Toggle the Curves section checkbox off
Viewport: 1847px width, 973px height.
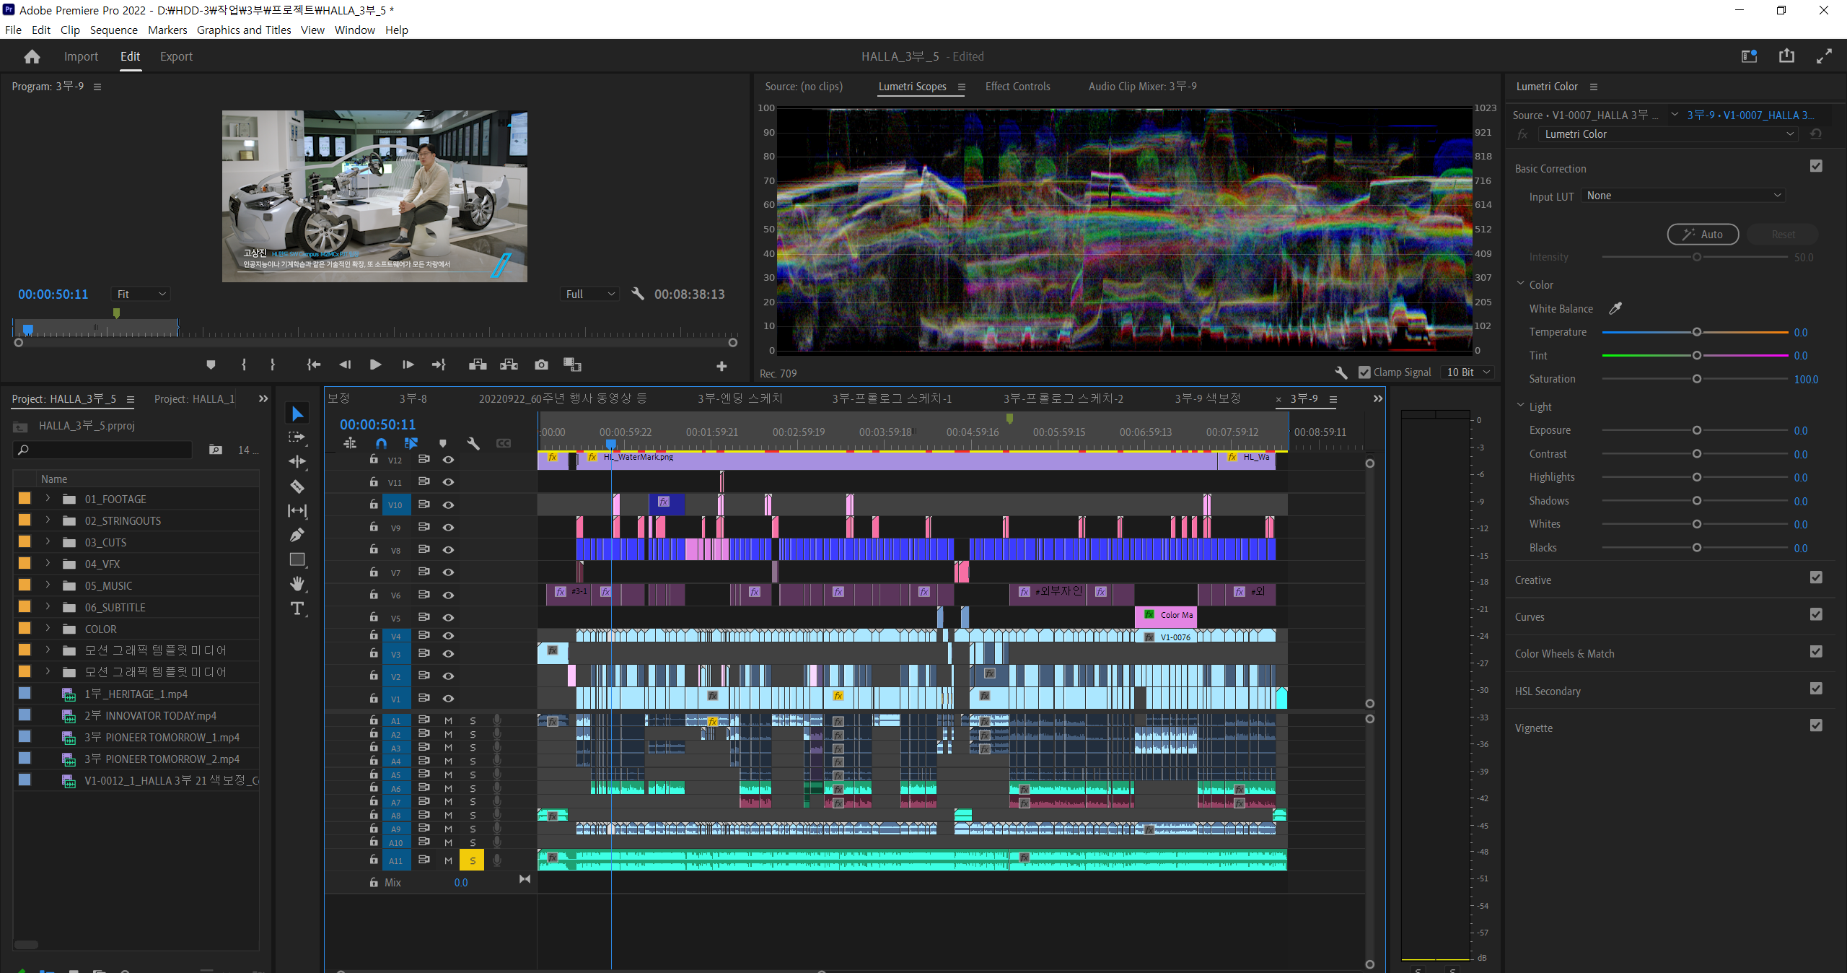1816,615
